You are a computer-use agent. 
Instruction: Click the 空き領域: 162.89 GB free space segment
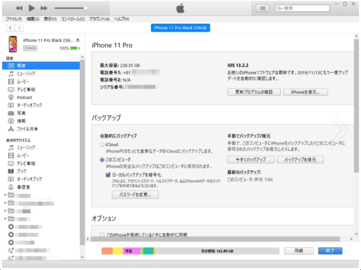[217, 251]
